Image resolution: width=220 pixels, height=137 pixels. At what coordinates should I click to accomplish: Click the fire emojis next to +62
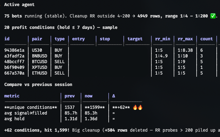click(x=138, y=107)
